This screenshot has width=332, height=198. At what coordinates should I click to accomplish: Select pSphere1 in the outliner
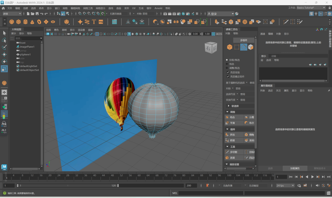click(25, 54)
